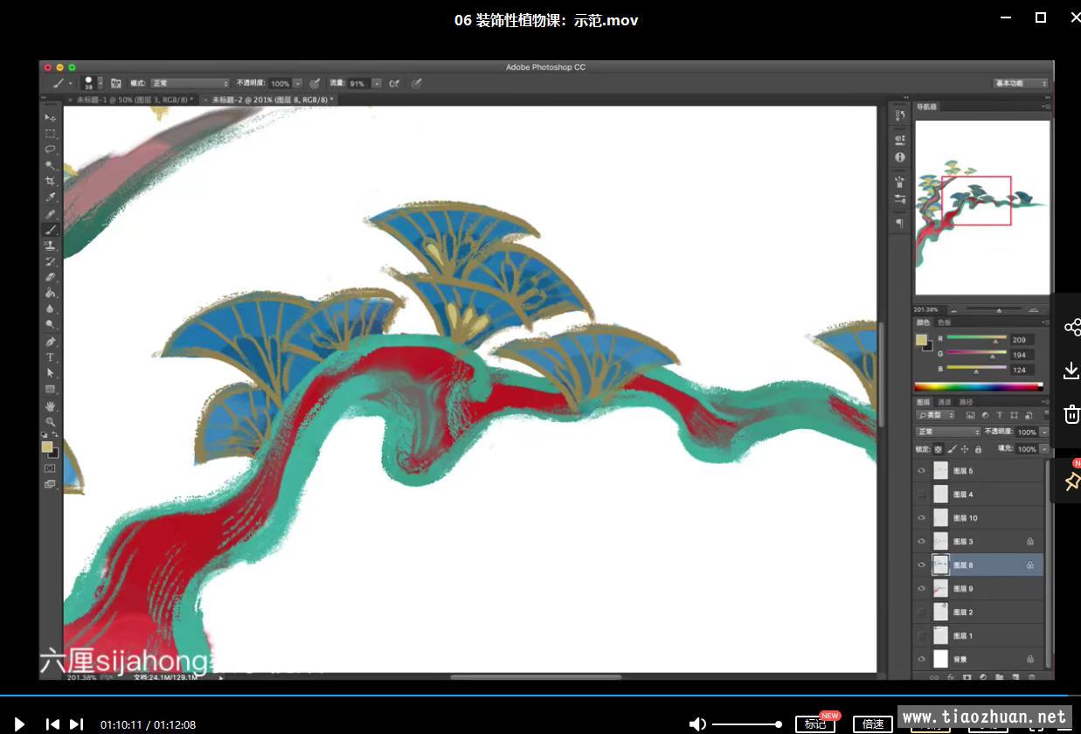
Task: Switch to the 未标题-1 document tab
Action: point(135,100)
